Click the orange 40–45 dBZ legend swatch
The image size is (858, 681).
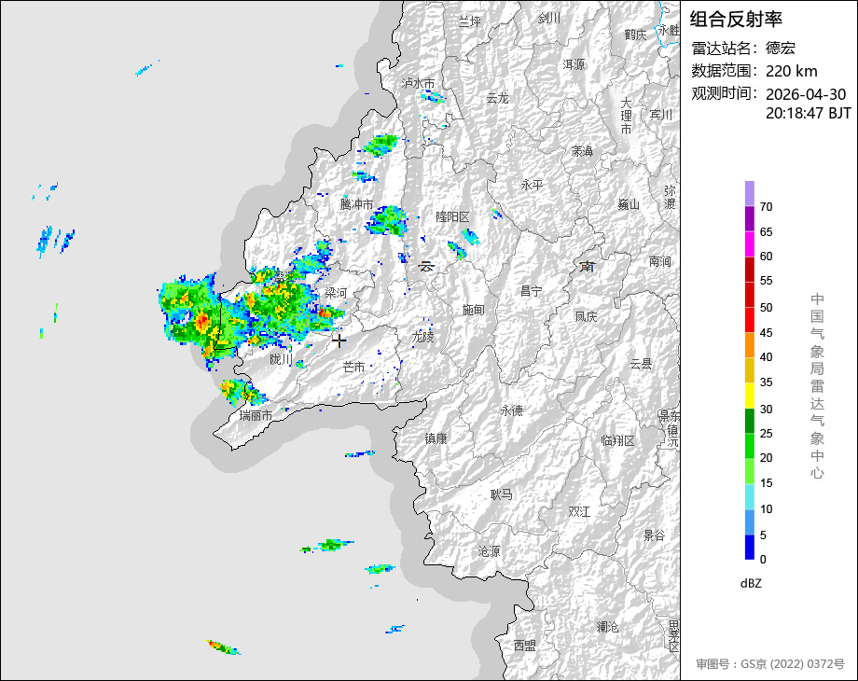click(x=750, y=345)
